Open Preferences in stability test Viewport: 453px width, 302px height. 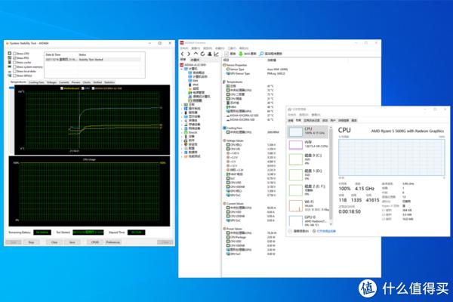click(113, 242)
